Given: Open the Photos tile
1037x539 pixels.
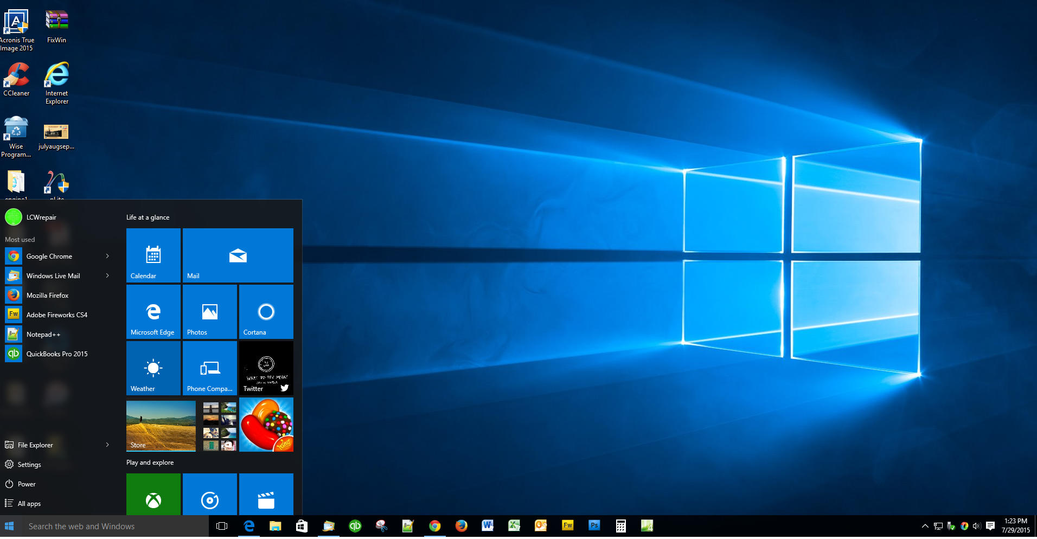Looking at the screenshot, I should point(210,312).
